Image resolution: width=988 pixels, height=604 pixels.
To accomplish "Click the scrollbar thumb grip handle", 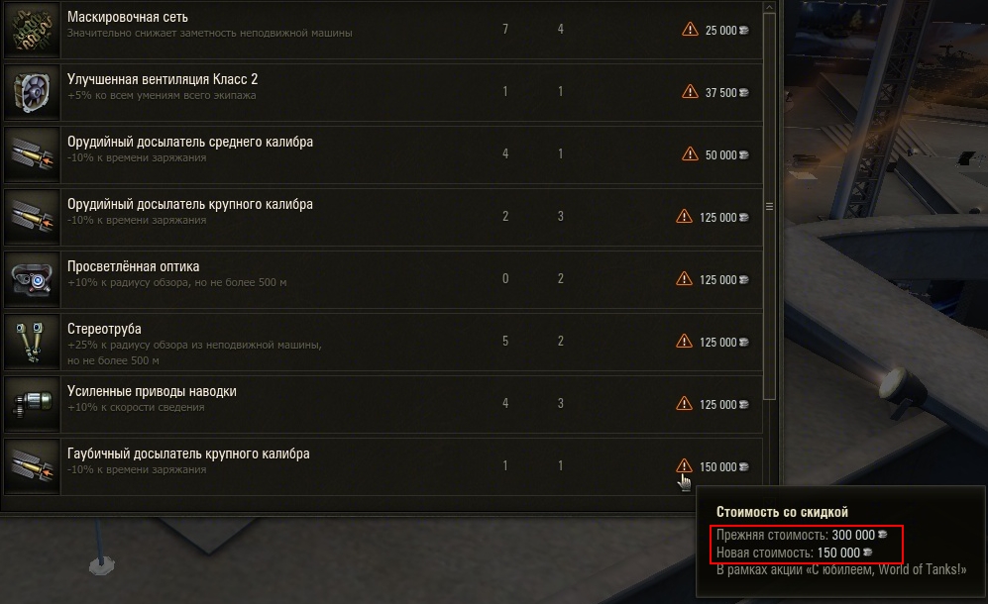I will pos(769,207).
